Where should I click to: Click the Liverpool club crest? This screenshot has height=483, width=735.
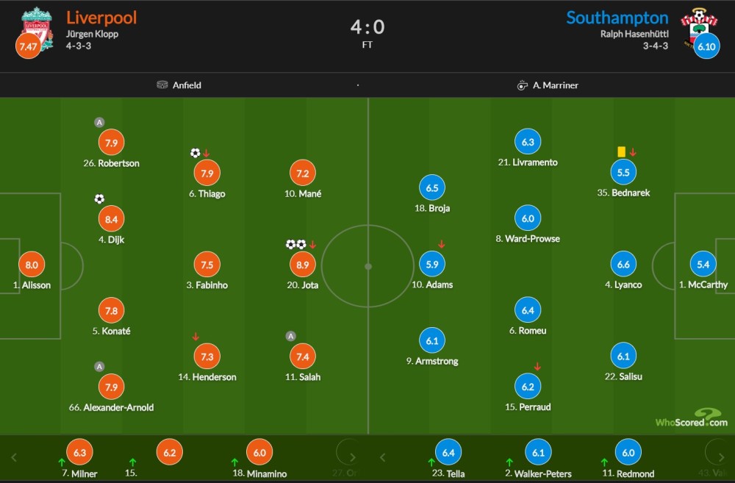pyautogui.click(x=37, y=28)
